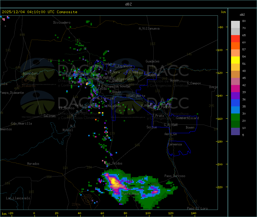Click the dBZ title at top center
The width and height of the screenshot is (257, 217).
[128, 4]
